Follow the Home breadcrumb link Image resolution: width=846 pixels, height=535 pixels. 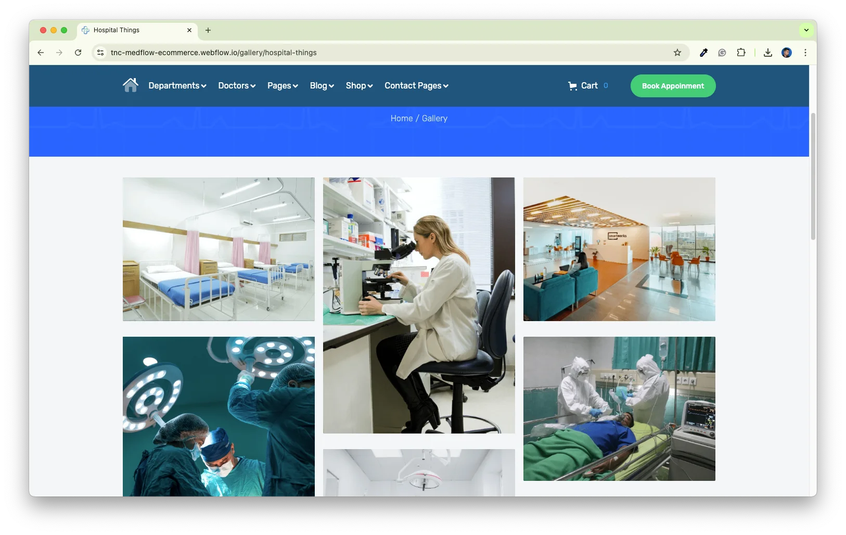click(x=401, y=119)
